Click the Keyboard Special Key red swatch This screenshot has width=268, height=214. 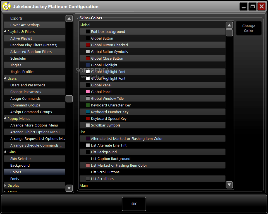(x=88, y=118)
